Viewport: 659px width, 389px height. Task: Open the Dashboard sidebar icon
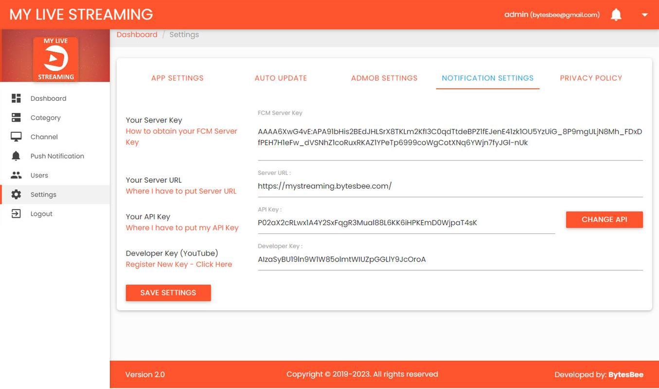pos(16,98)
